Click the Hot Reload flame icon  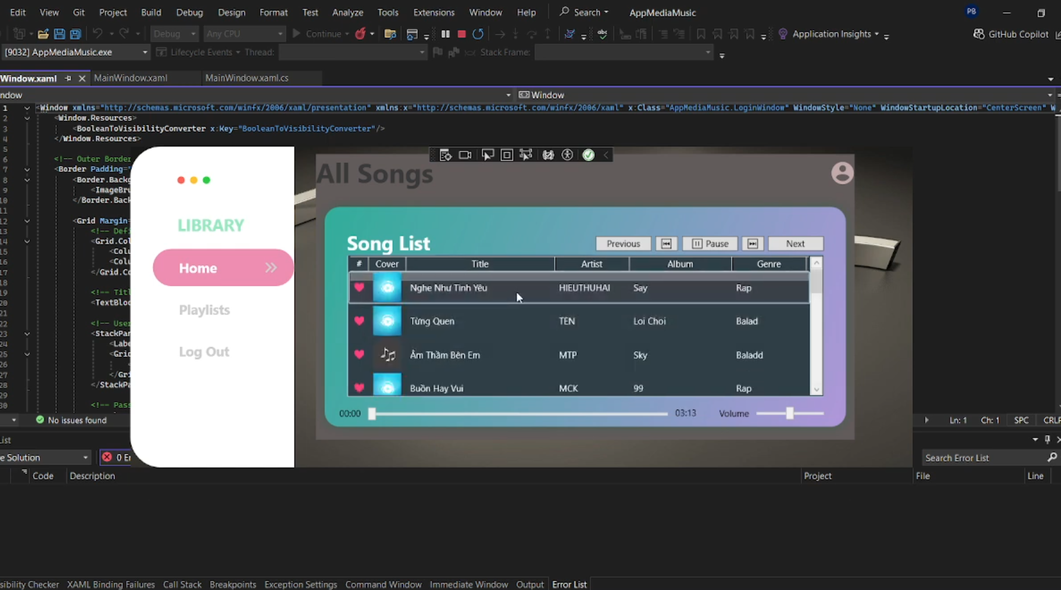click(360, 34)
